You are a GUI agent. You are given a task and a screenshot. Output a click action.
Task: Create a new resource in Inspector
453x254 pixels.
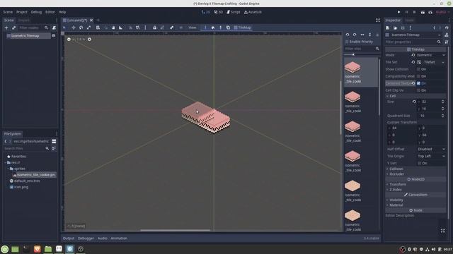[x=388, y=28]
